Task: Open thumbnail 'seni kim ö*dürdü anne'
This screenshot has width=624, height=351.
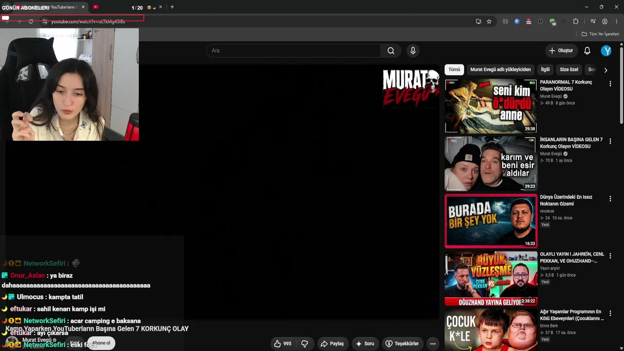Action: (490, 106)
